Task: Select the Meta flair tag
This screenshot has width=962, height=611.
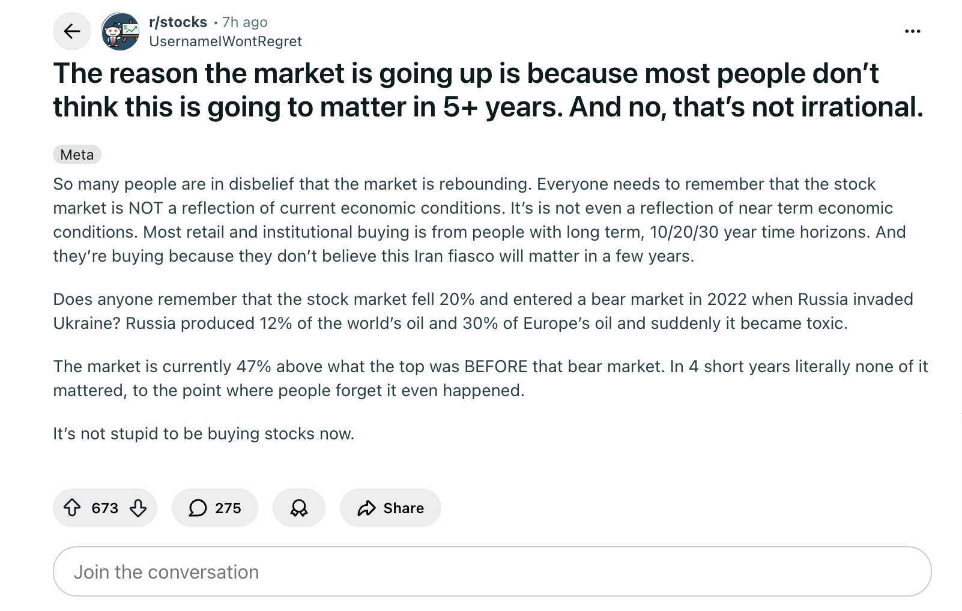Action: pyautogui.click(x=77, y=155)
